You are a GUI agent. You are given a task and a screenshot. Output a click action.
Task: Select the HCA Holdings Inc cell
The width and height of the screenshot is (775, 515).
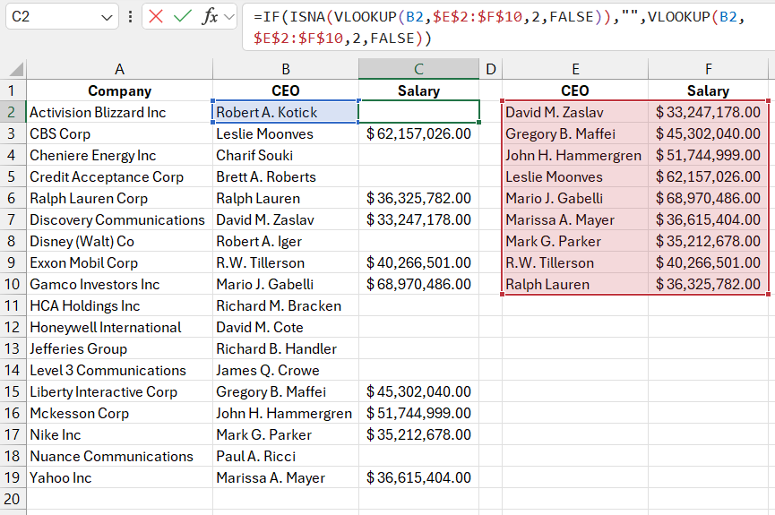click(119, 305)
